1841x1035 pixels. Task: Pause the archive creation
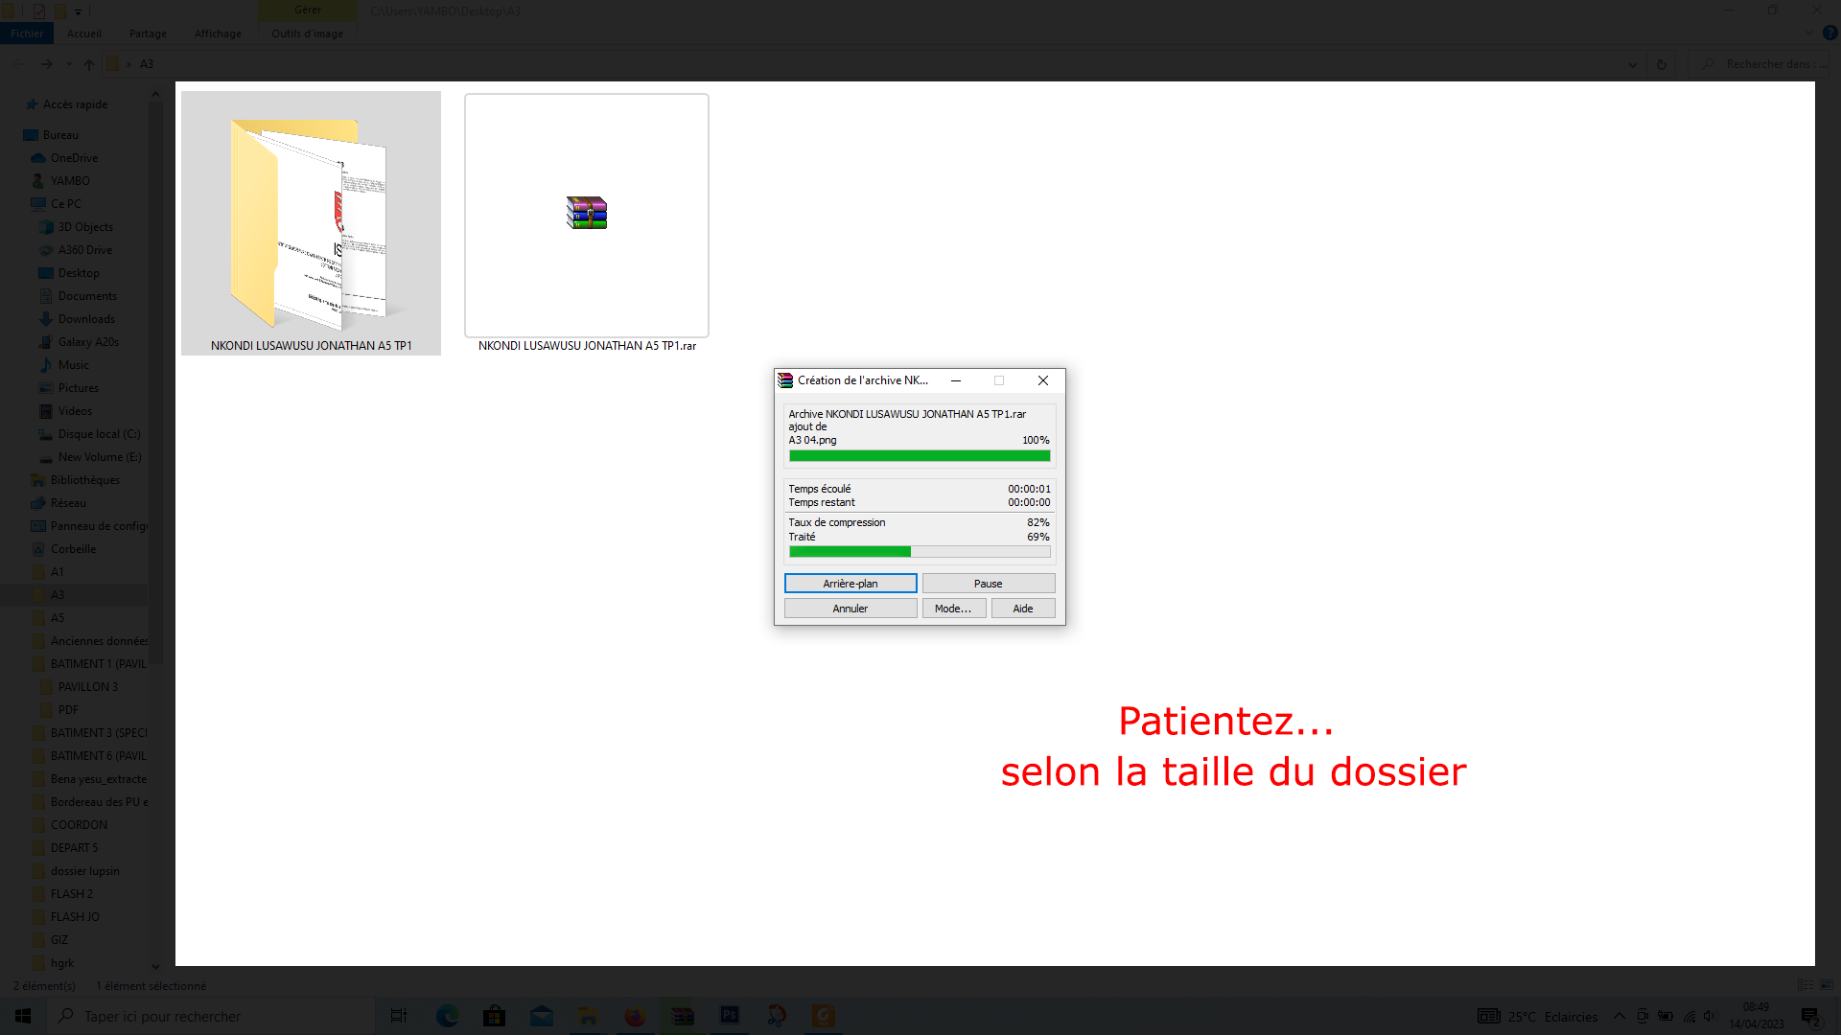click(x=988, y=583)
